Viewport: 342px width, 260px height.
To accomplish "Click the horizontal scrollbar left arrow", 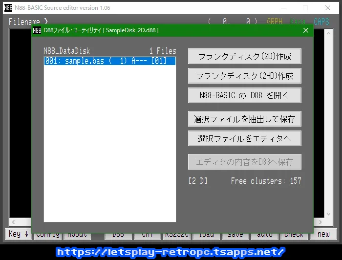I will pyautogui.click(x=13, y=223).
